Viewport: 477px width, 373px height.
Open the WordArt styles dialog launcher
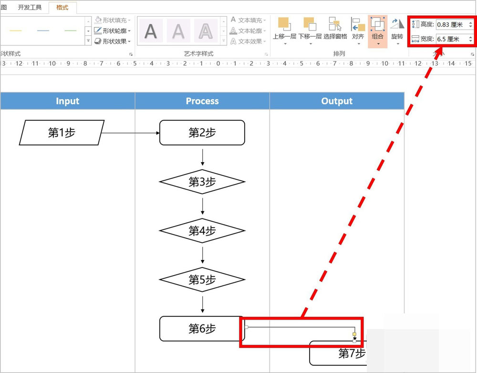266,54
